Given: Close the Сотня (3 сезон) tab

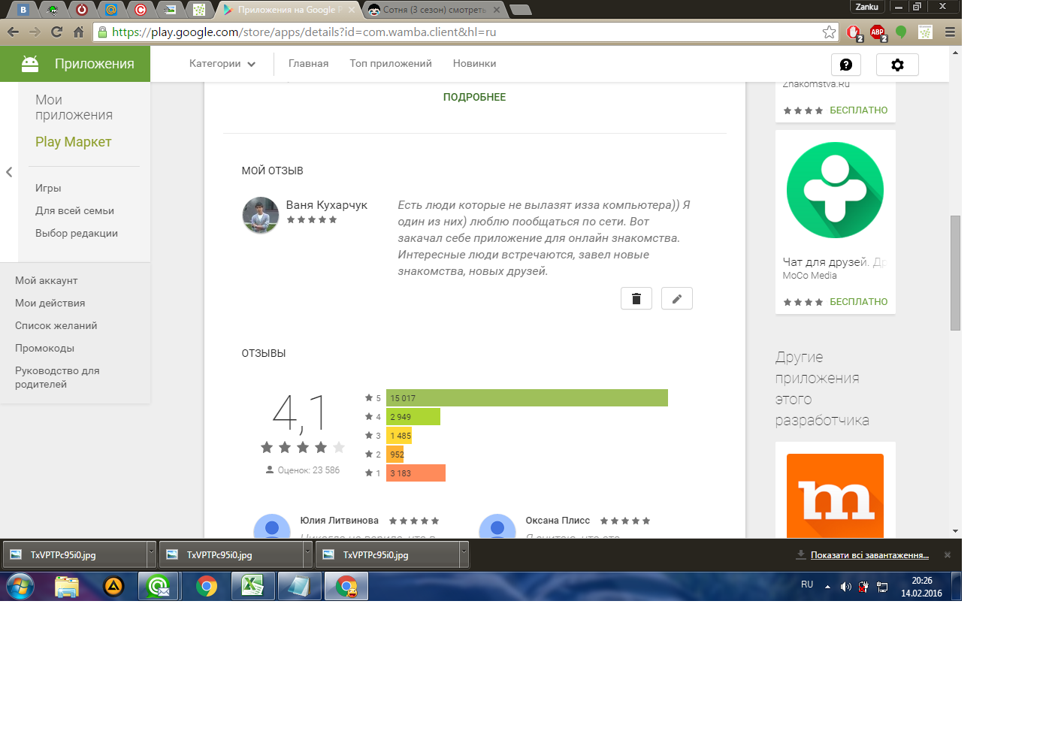Looking at the screenshot, I should [496, 10].
